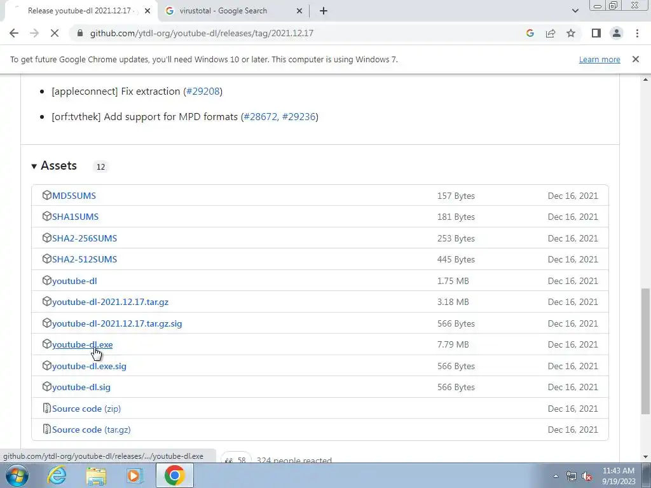Download youtube-dl.sig
The width and height of the screenshot is (651, 488).
81,387
